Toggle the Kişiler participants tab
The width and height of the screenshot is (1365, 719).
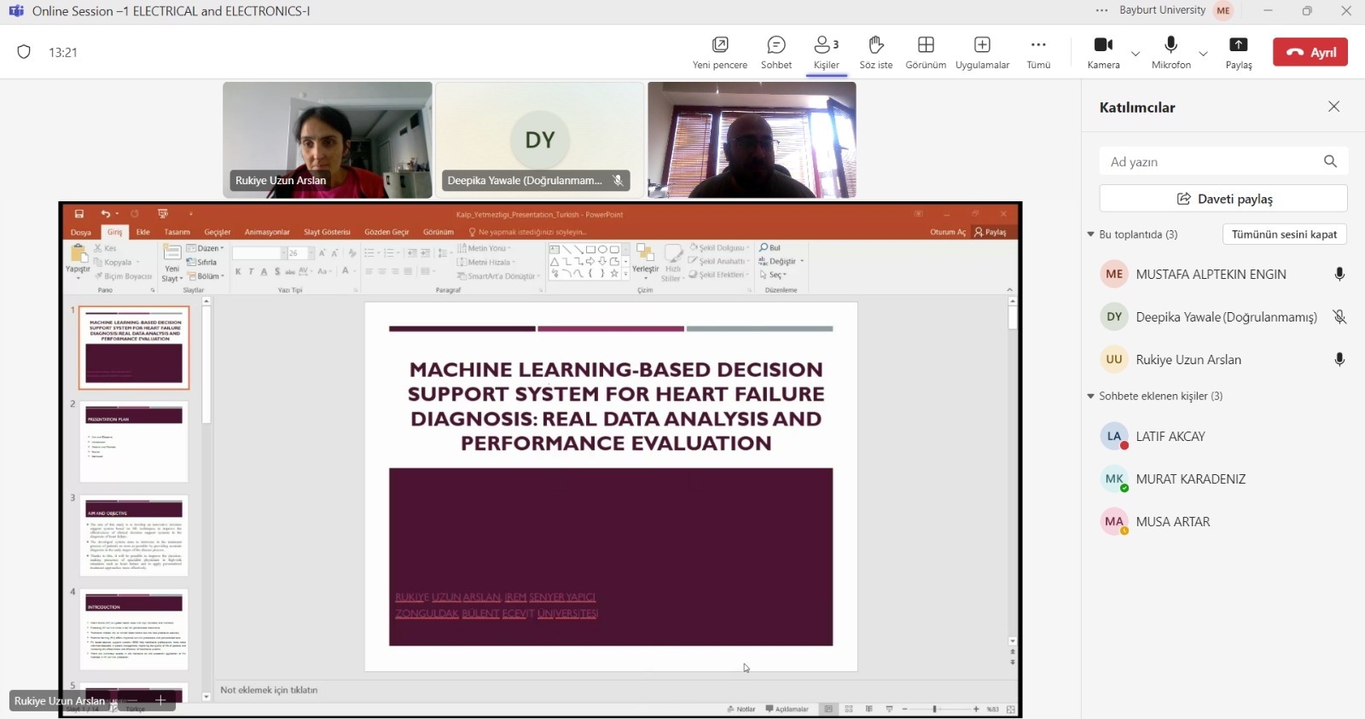point(826,52)
